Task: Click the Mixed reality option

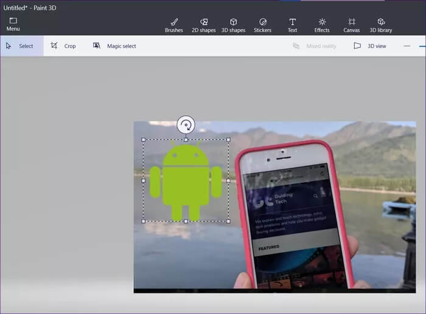Action: click(315, 46)
